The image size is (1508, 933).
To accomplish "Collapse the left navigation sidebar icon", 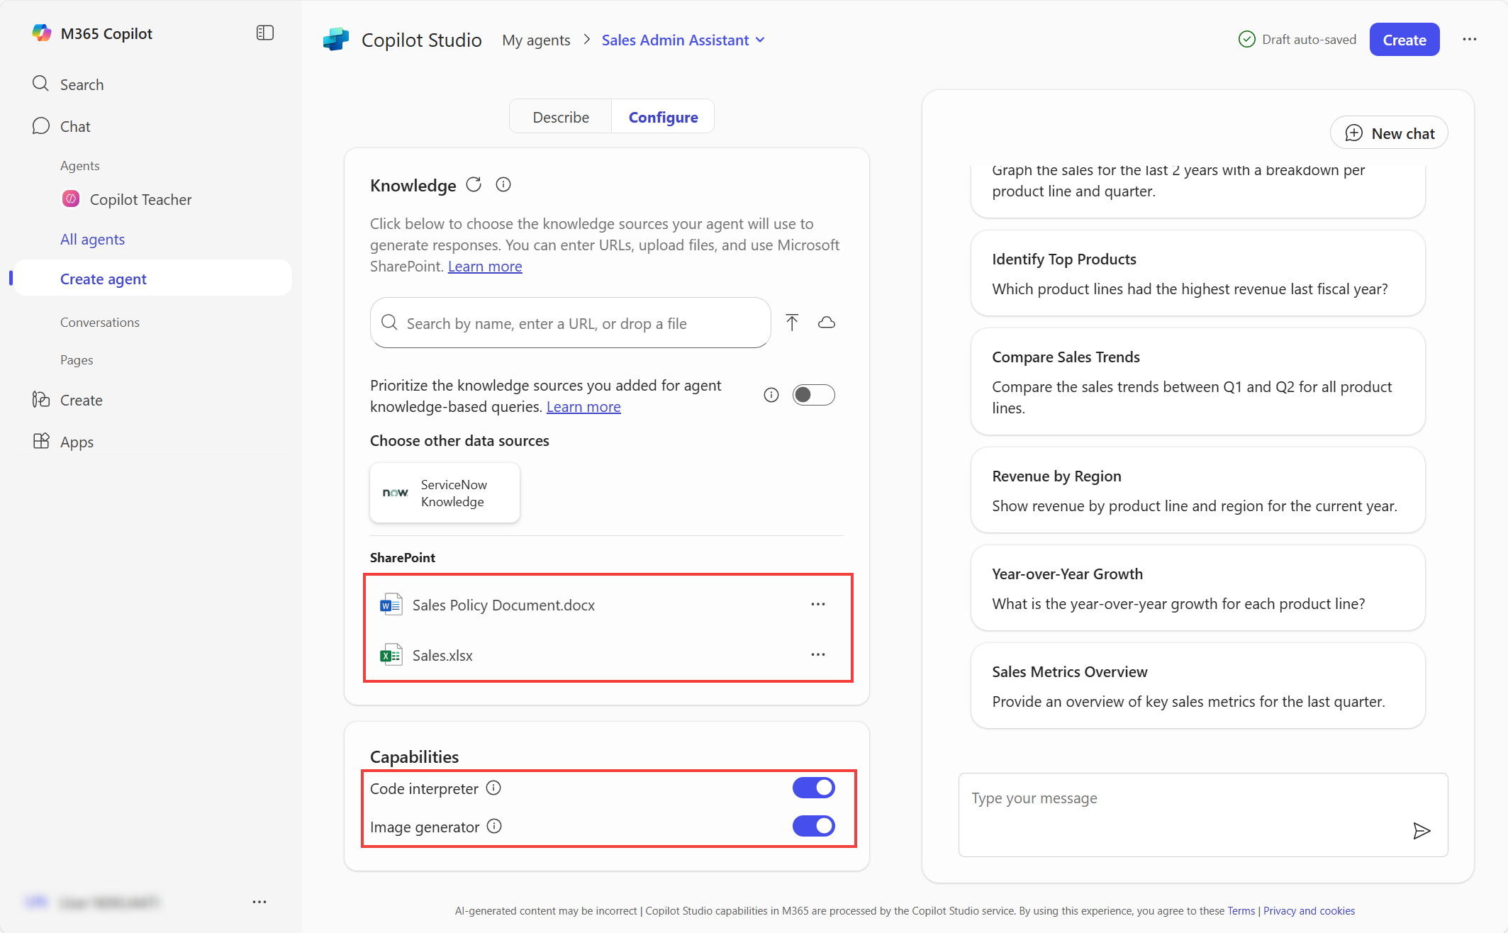I will click(264, 33).
